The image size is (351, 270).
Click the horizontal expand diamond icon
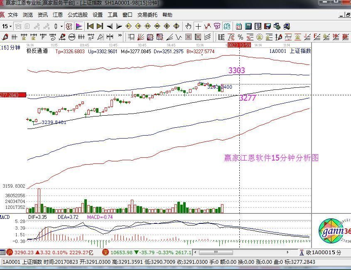tap(148, 26)
